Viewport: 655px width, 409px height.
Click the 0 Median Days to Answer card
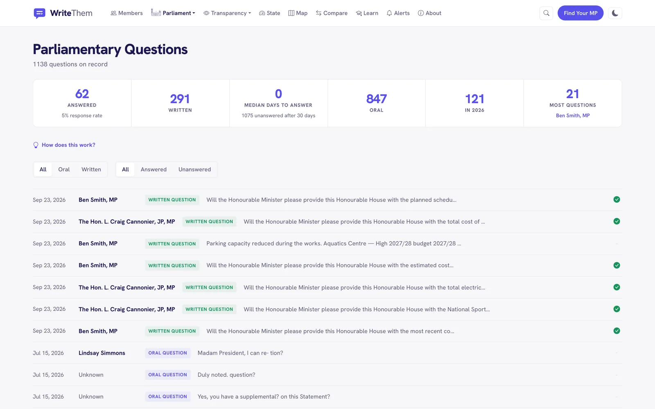click(x=278, y=103)
